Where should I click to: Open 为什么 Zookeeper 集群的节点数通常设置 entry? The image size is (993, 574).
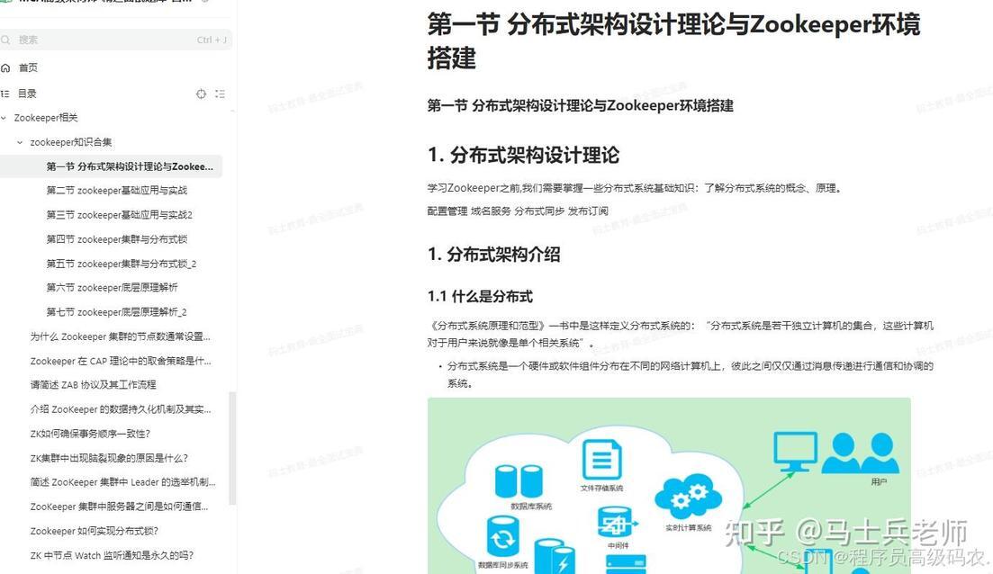121,336
